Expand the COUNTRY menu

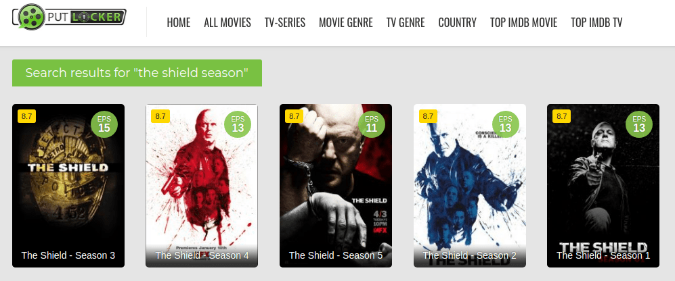457,22
